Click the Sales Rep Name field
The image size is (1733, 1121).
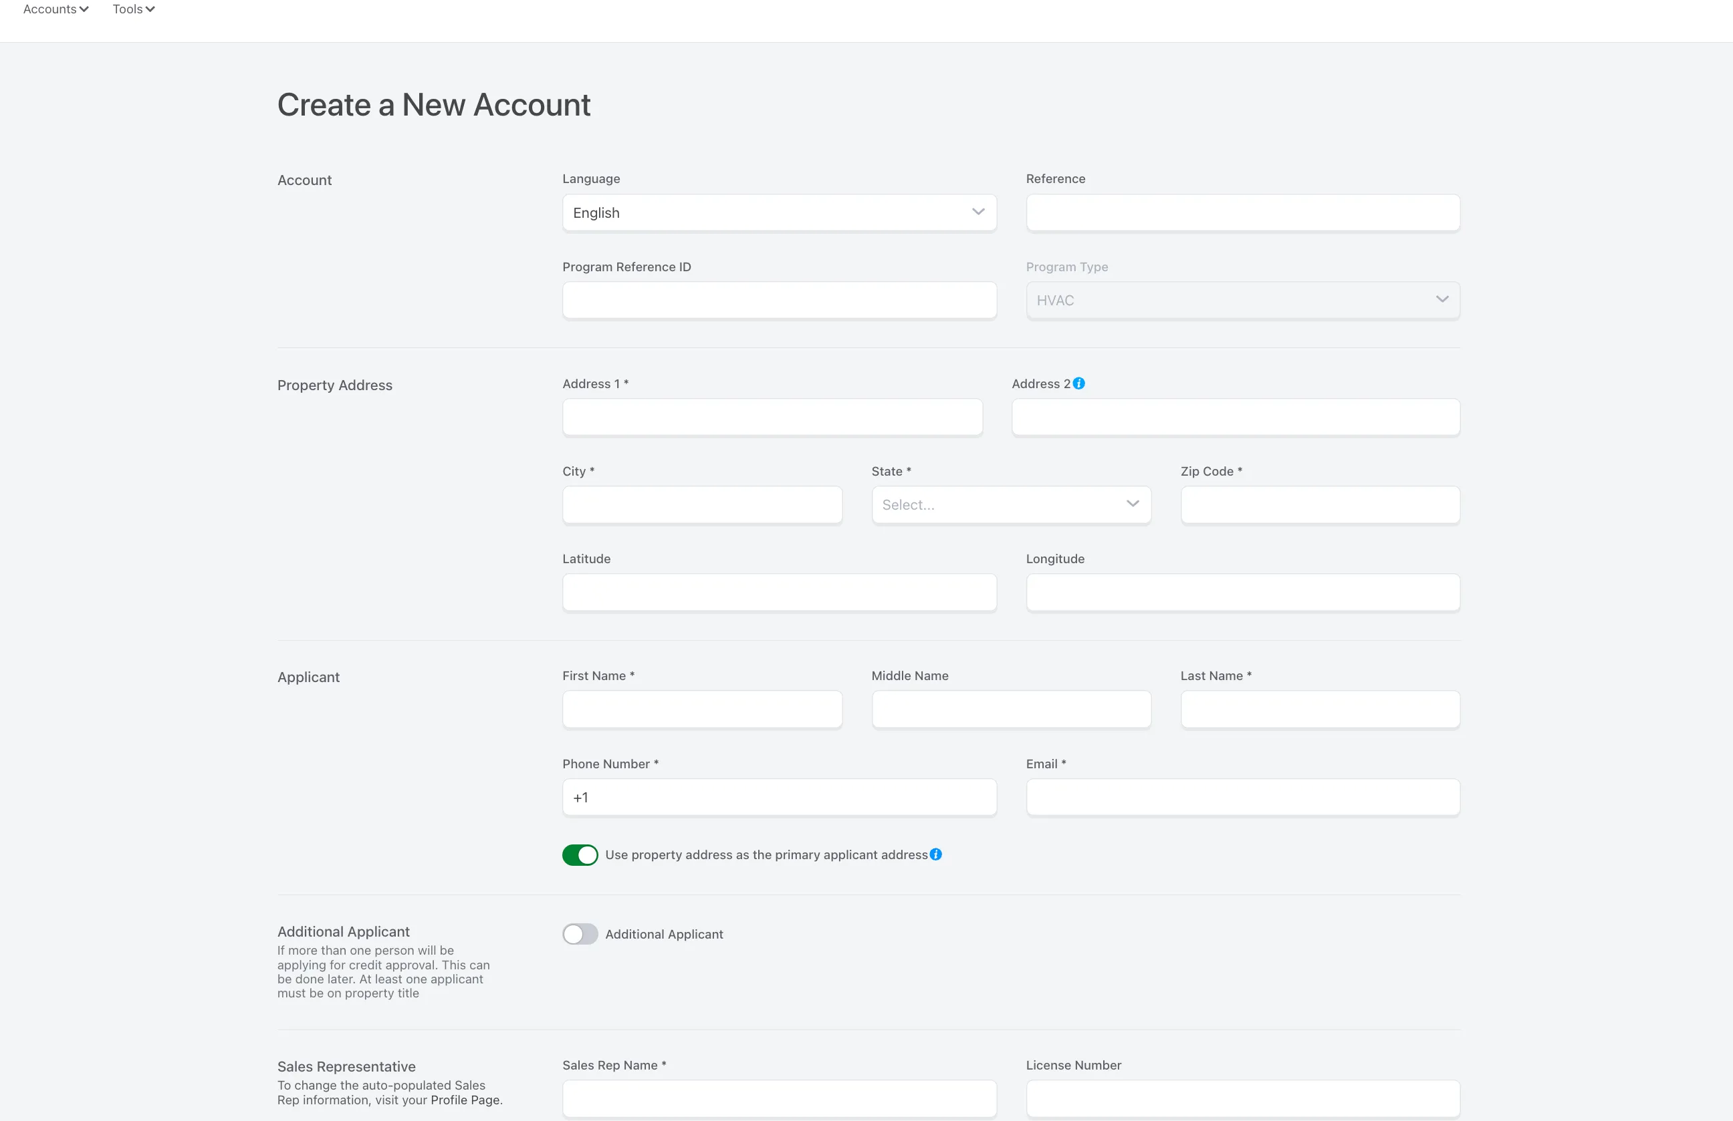tap(779, 1098)
